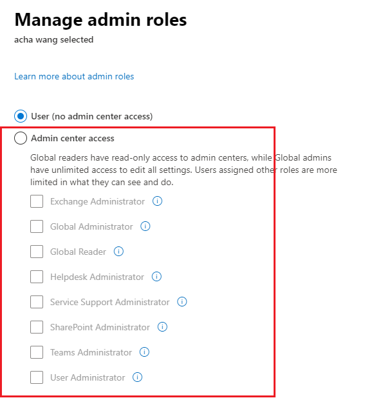Enable the Global Reader checkbox
Screen dimensions: 374x409
click(x=37, y=252)
